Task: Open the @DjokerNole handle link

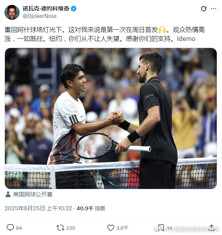Action: coord(39,16)
